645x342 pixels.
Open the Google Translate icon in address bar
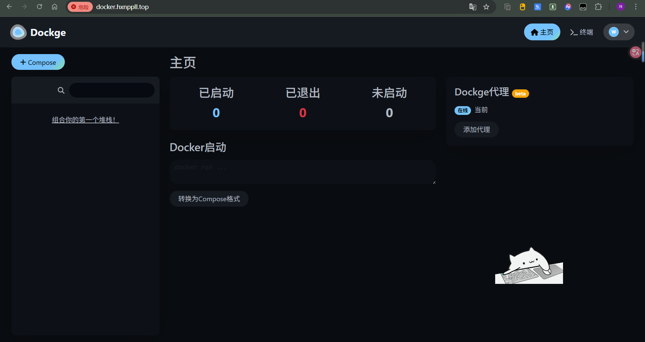click(473, 7)
